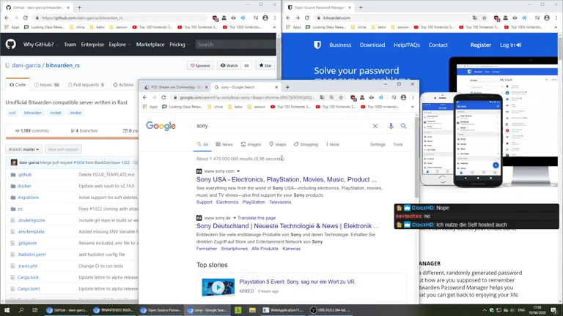Click the Google results page scrollbar
The width and height of the screenshot is (563, 316).
[x=416, y=157]
